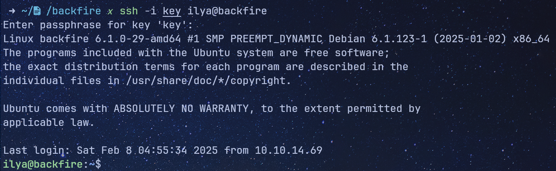Click the arrow symbol starting the prompt

click(x=12, y=11)
